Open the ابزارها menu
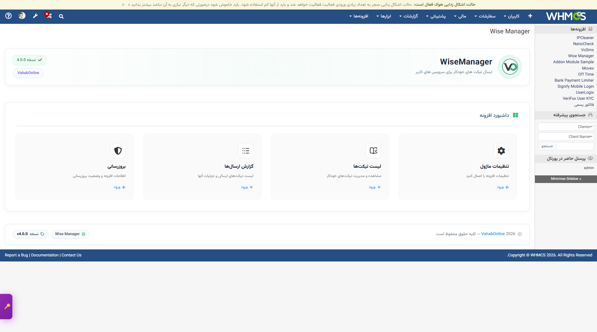597x332 pixels. 384,16
